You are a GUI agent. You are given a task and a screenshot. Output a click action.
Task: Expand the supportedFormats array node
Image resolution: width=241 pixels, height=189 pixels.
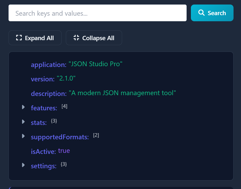23,136
